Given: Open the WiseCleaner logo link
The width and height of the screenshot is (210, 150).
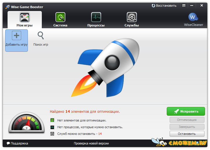Looking at the screenshot, I should coord(193,19).
